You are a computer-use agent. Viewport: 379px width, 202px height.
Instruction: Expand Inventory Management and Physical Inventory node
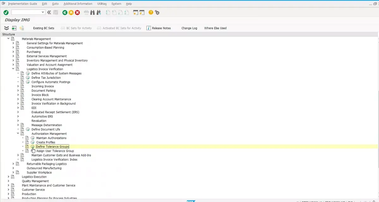[13, 60]
